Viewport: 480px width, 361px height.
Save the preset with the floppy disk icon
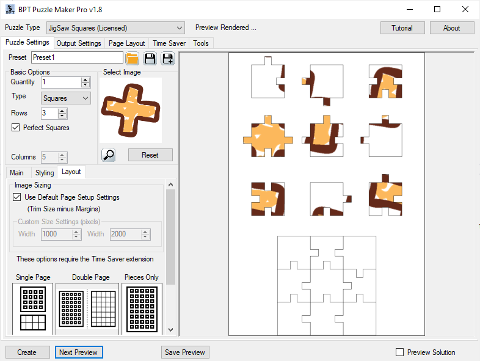pyautogui.click(x=150, y=58)
